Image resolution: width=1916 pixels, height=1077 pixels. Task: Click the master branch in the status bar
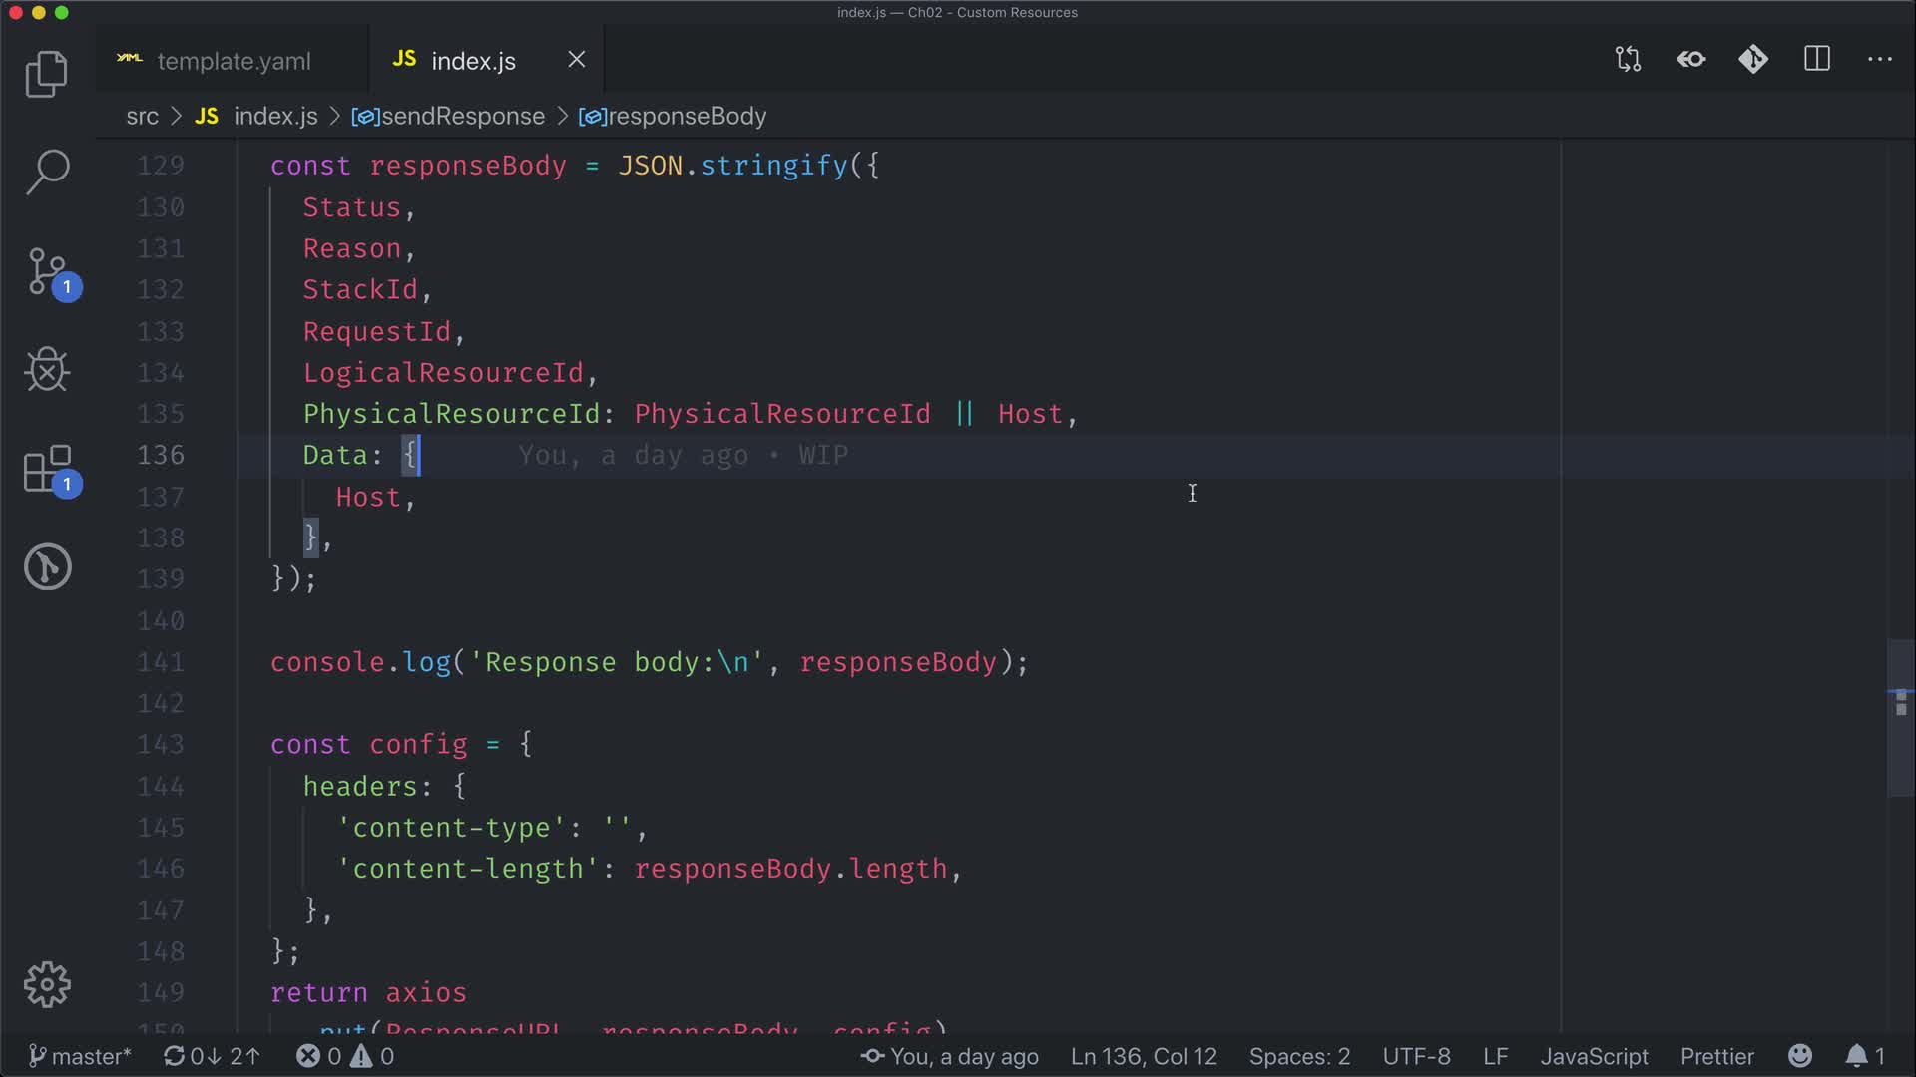click(x=80, y=1056)
